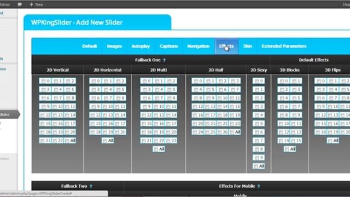This screenshot has height=197, width=350.
Task: Check effect 3 under 2D Half
Action: tap(232, 81)
